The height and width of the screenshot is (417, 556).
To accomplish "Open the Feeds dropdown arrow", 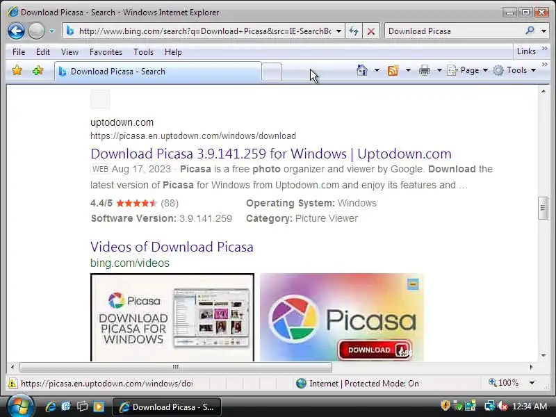I will (408, 70).
